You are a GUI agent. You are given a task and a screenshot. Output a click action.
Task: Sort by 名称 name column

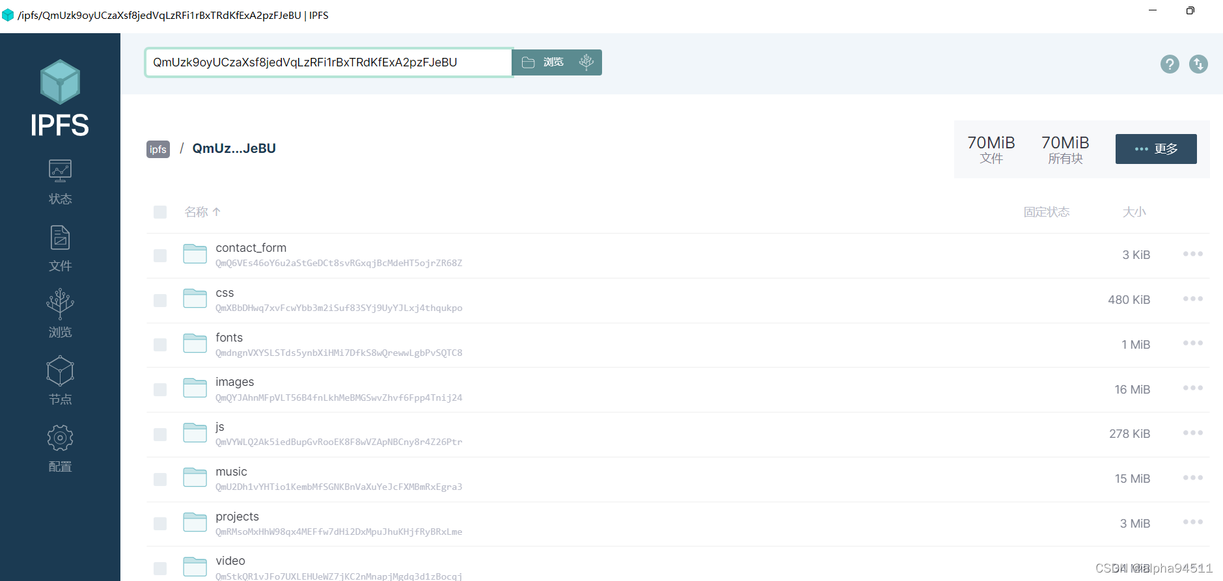[202, 212]
